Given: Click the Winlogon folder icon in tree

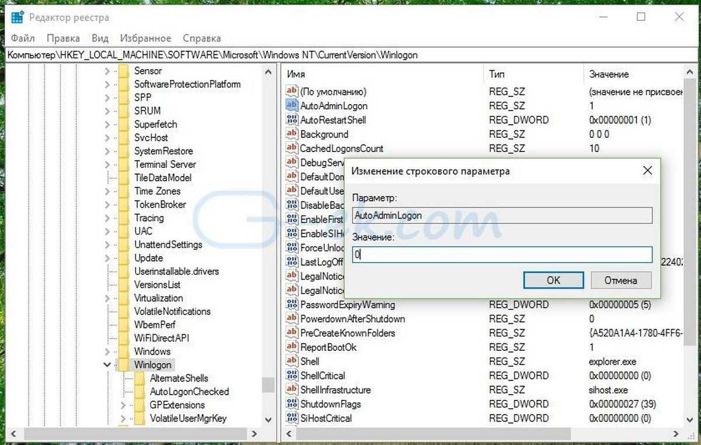Looking at the screenshot, I should [123, 365].
